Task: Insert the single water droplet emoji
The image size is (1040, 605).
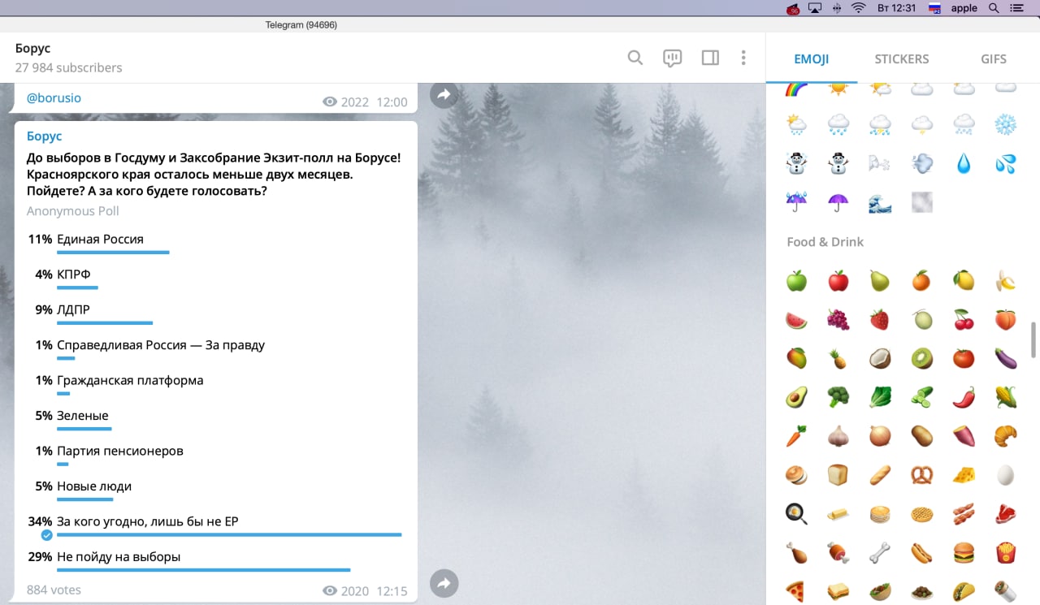Action: point(964,163)
